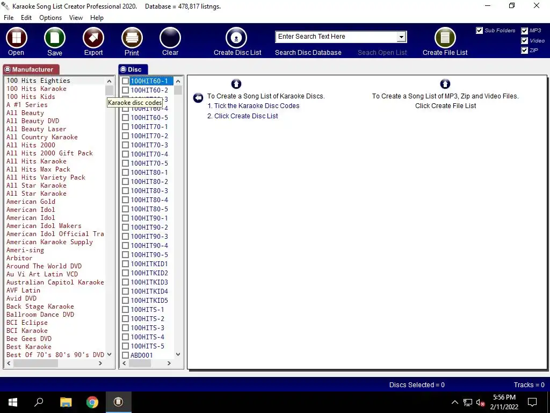Click the network tray icon
Image resolution: width=550 pixels, height=413 pixels.
click(x=468, y=402)
